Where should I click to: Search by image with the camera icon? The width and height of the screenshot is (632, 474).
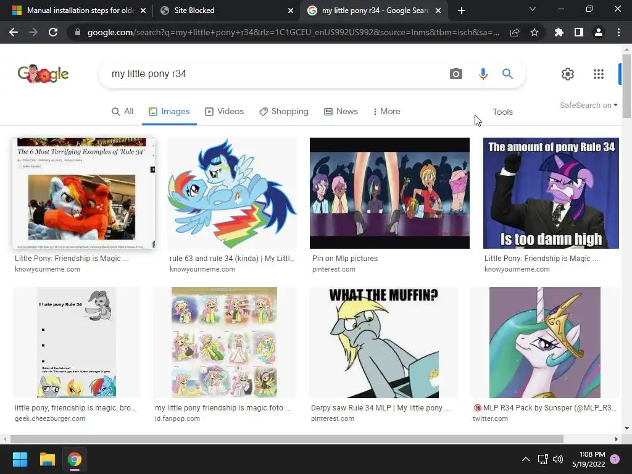click(456, 74)
